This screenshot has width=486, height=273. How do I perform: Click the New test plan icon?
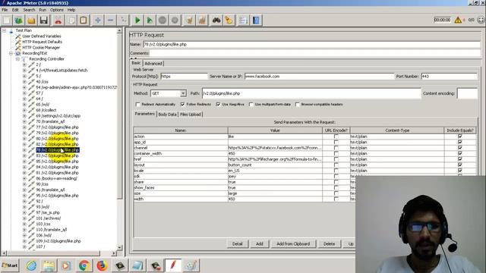[x=7, y=20]
